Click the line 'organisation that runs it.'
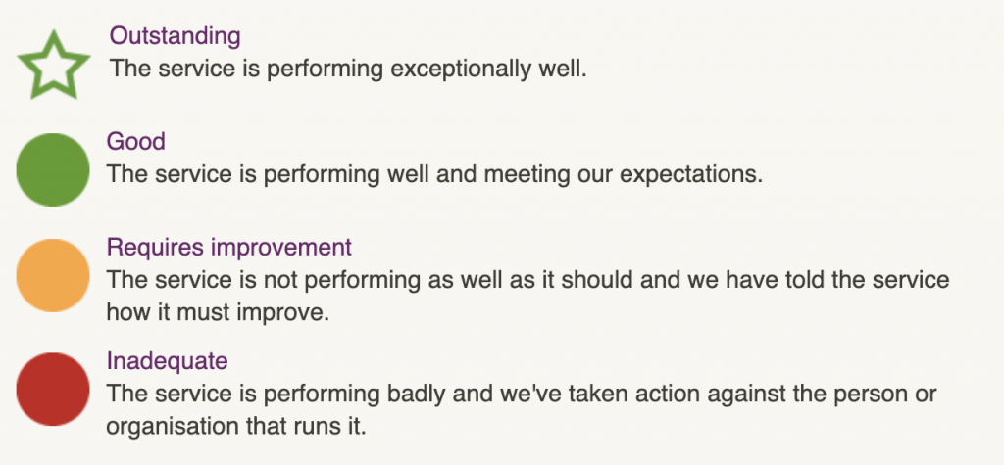Screen dimensions: 1004x465 coord(236,427)
